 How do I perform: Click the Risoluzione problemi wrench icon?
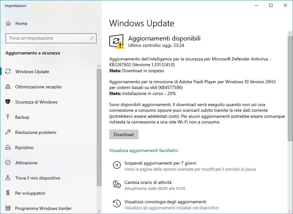pyautogui.click(x=8, y=132)
